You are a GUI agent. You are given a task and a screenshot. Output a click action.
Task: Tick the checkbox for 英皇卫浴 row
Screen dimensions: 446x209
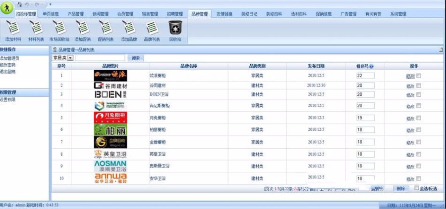(418, 154)
